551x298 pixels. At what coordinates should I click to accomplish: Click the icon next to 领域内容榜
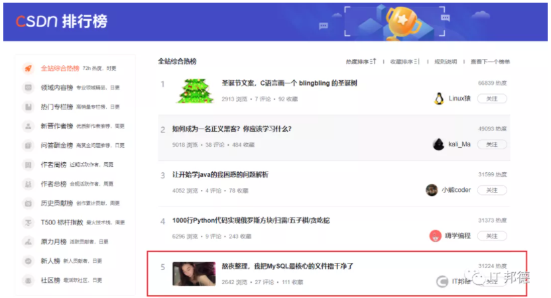pos(28,87)
